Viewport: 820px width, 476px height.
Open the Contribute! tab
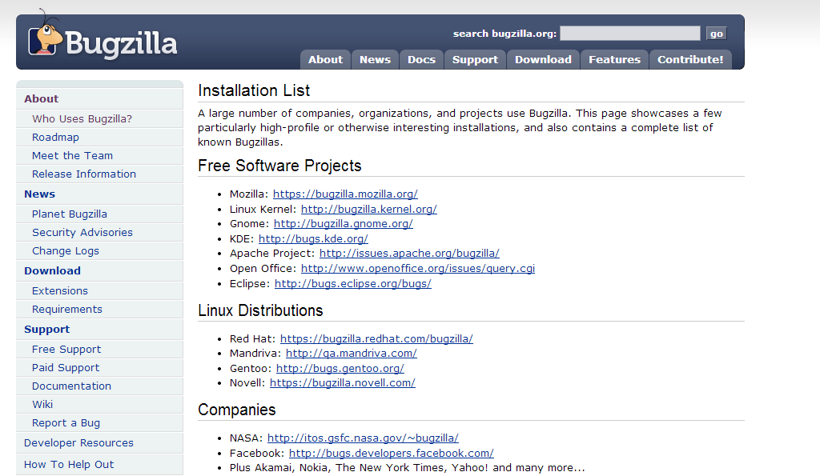click(x=689, y=60)
